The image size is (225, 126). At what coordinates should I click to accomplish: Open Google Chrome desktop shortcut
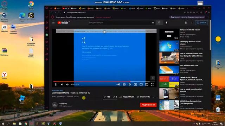31,6
